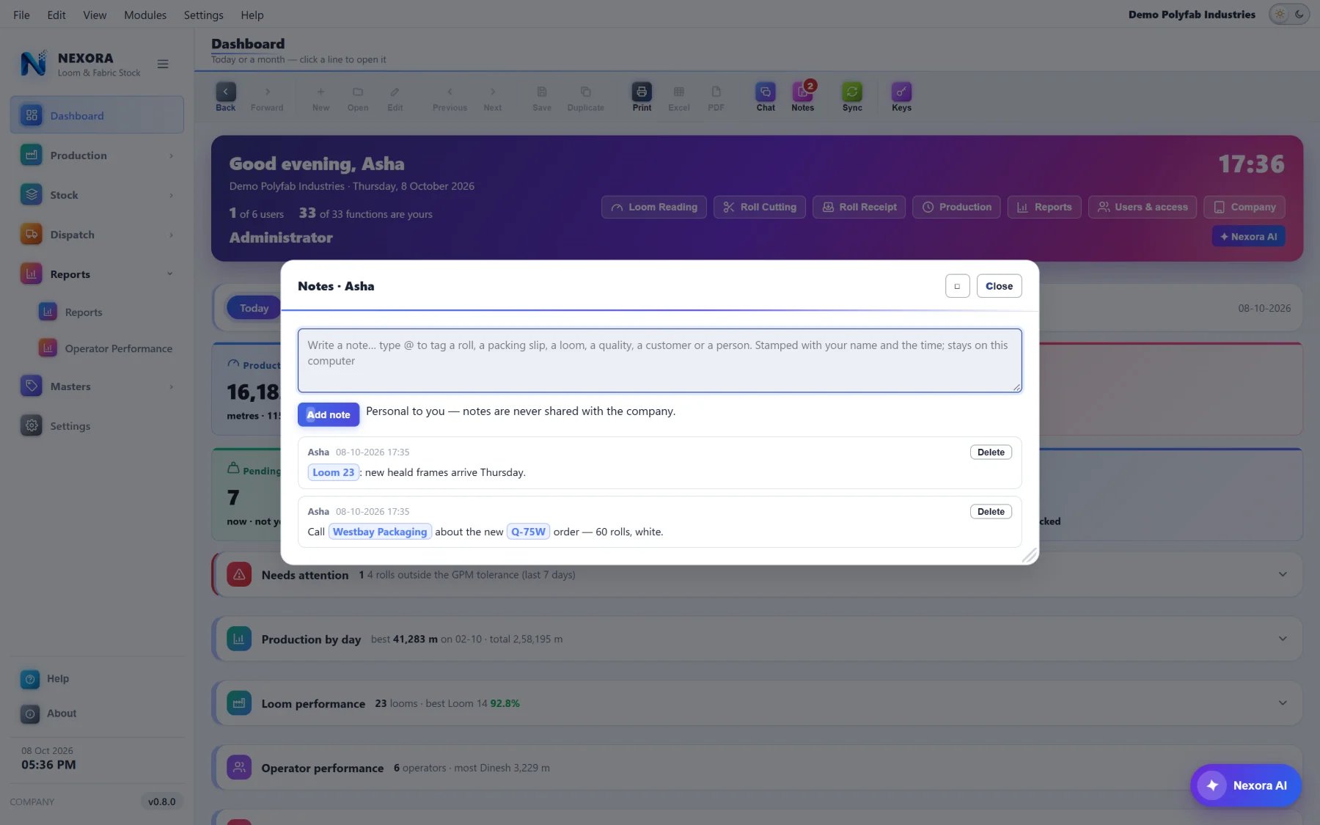The image size is (1320, 825).
Task: Click the Westbay Packaging tag
Action: (x=380, y=532)
